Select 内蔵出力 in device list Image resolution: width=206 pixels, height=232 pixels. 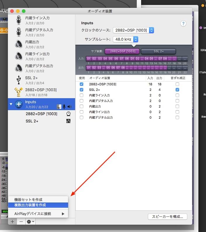point(41,44)
